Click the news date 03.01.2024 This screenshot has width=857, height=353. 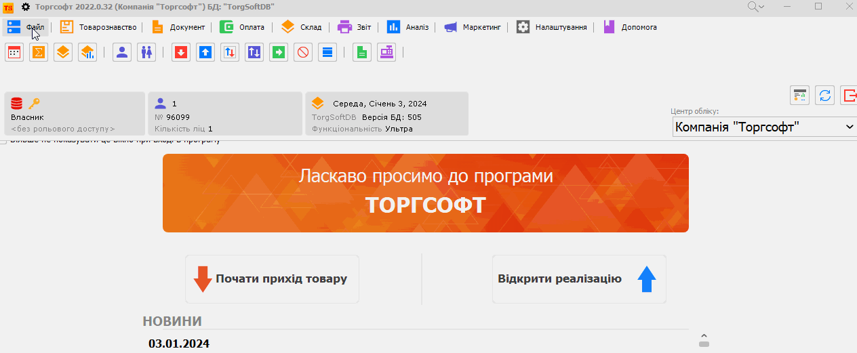point(179,344)
